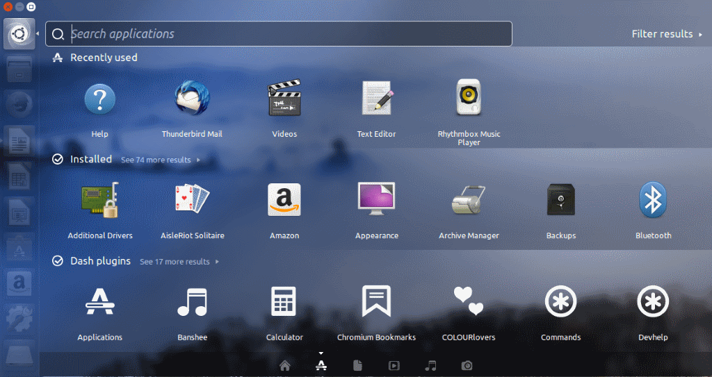Open System Settings in the launcher
Viewport: 712px width, 377px height.
pyautogui.click(x=19, y=319)
